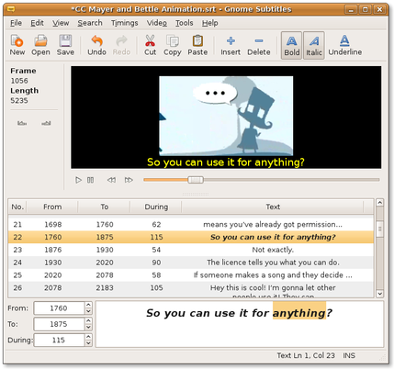394x369 pixels.
Task: Decrease the To frame value
Action: click(88, 328)
